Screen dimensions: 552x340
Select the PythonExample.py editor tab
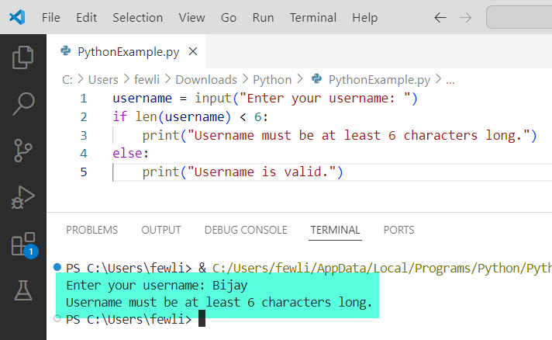(126, 51)
